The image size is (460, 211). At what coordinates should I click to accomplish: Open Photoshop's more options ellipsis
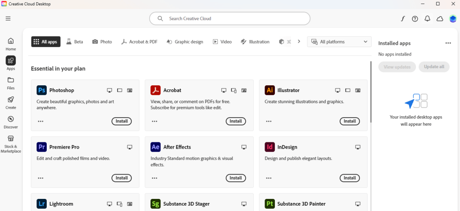click(x=41, y=121)
